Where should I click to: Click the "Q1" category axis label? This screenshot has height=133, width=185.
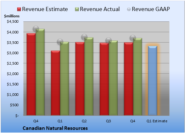[x=60, y=121]
